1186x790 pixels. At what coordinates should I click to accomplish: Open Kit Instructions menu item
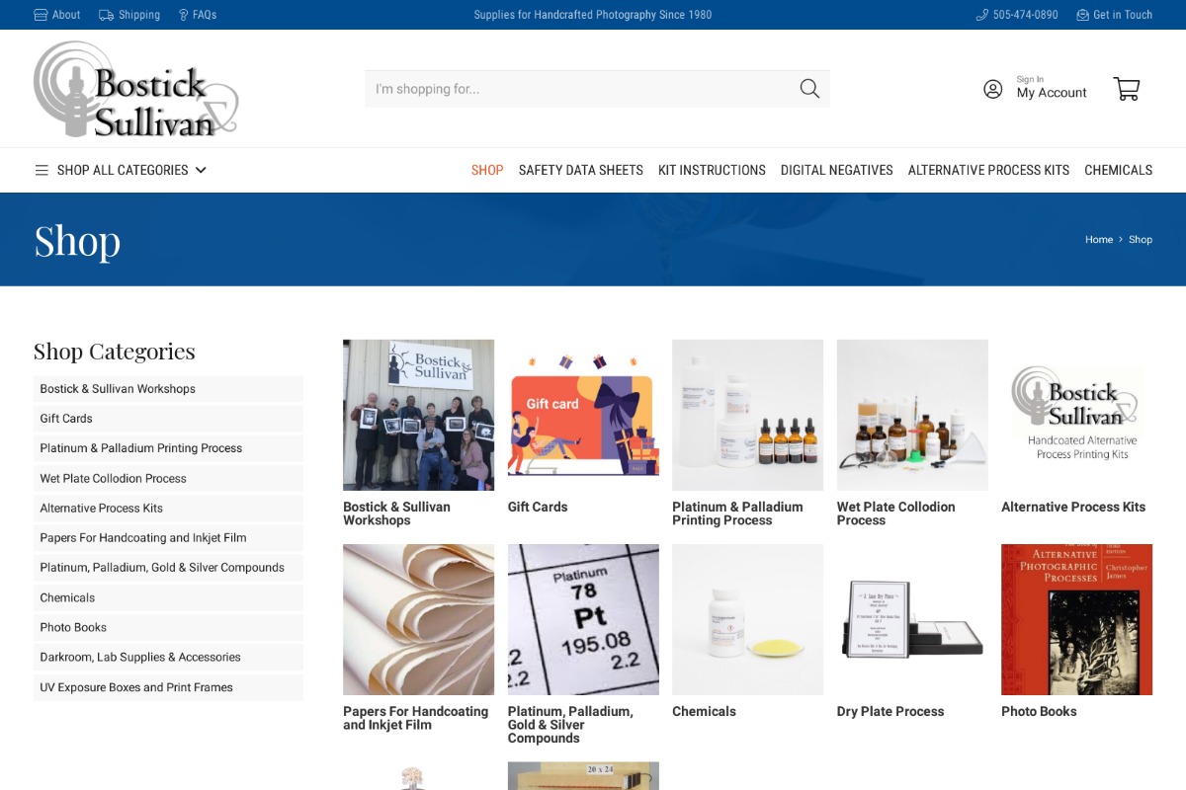(x=712, y=170)
